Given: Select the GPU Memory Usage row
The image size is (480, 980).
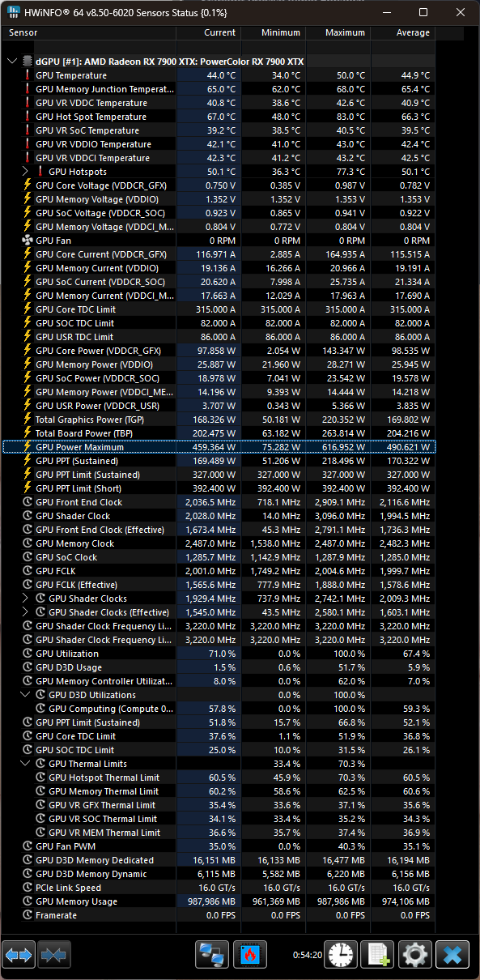Looking at the screenshot, I should click(x=219, y=901).
